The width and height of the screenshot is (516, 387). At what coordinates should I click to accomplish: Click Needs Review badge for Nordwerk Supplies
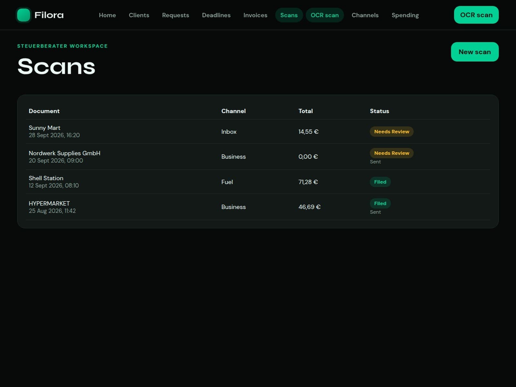click(392, 153)
